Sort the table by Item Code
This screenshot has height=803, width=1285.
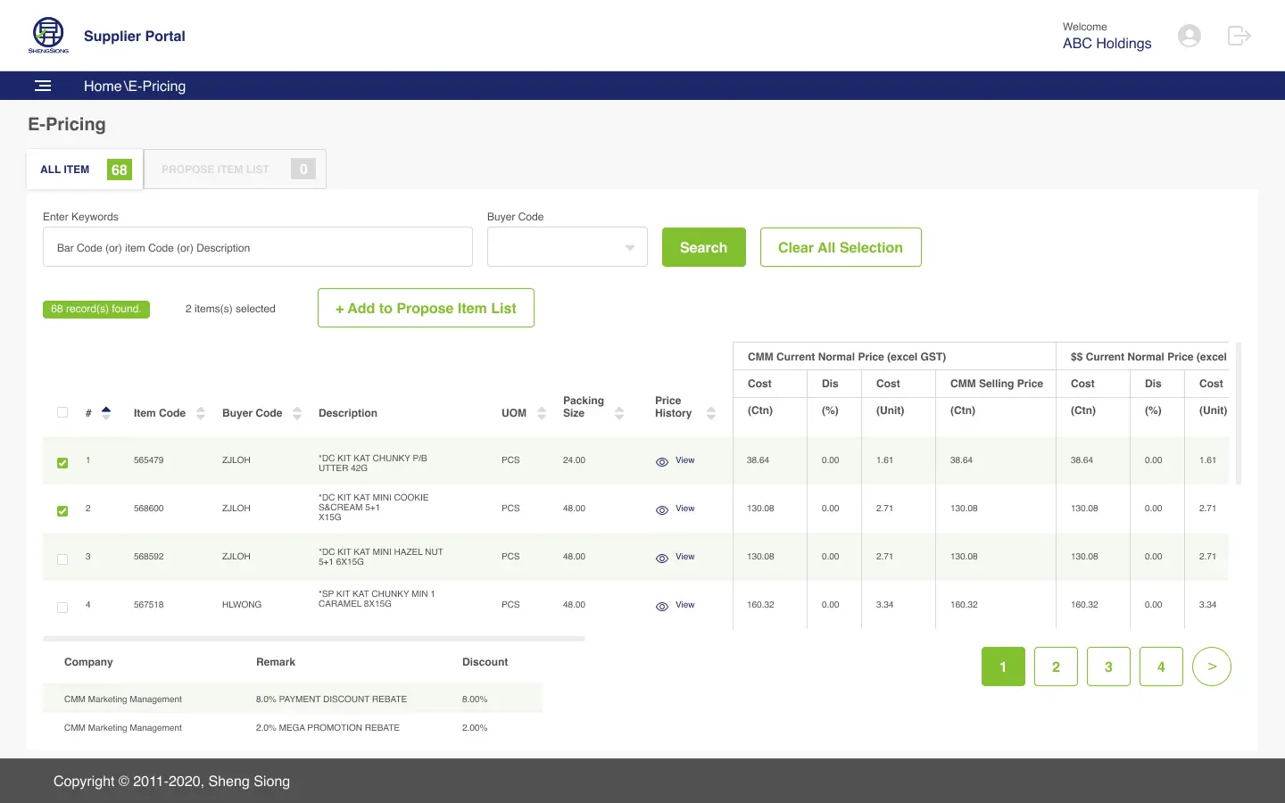pyautogui.click(x=200, y=412)
